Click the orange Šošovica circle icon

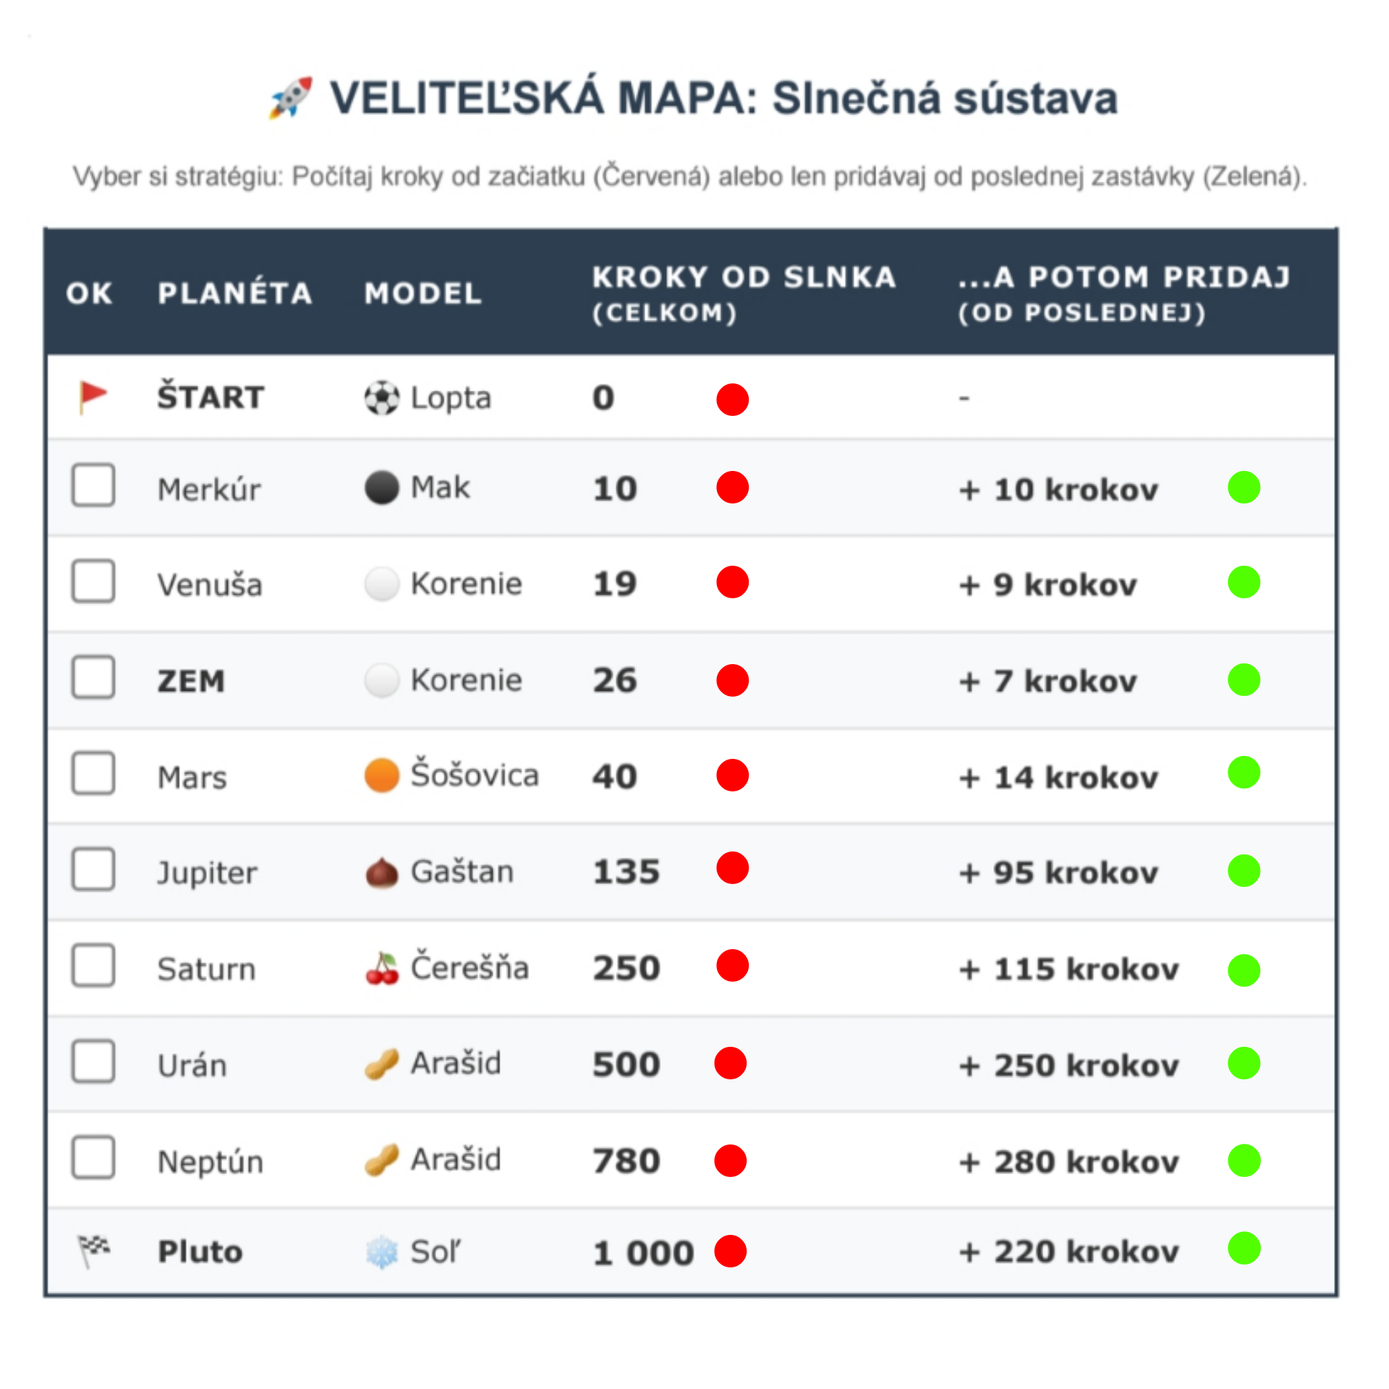click(381, 776)
